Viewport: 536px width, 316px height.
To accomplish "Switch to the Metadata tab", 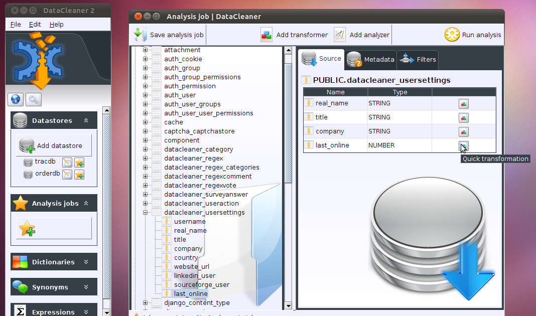I will point(370,59).
